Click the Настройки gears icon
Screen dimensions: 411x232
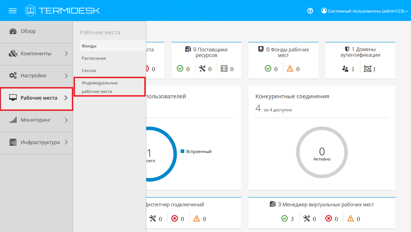(13, 76)
